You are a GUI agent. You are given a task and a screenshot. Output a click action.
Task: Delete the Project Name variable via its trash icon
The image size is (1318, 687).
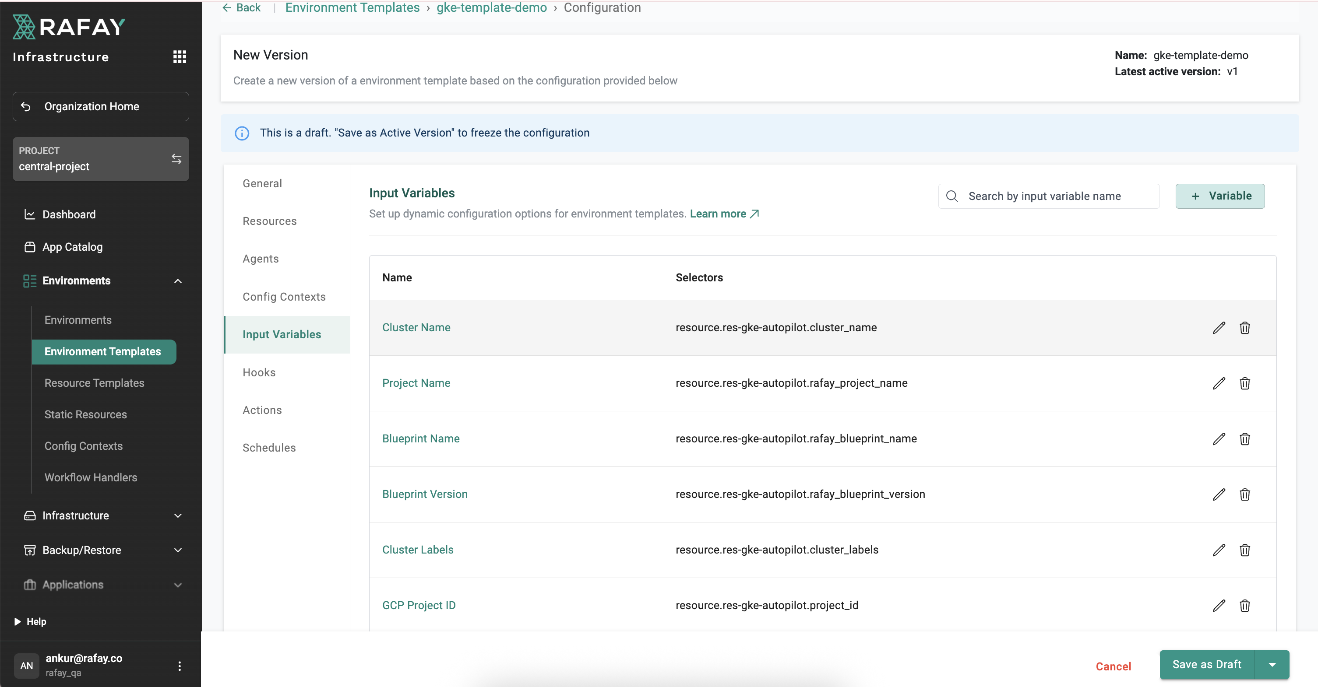coord(1244,383)
